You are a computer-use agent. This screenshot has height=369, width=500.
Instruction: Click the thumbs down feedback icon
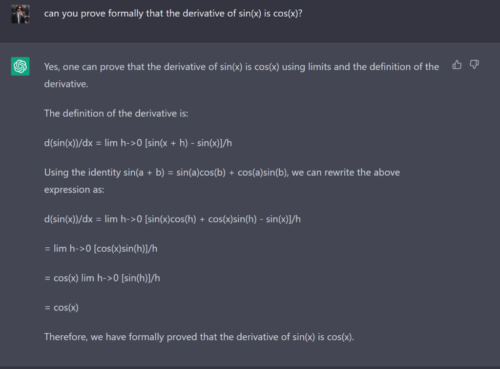474,65
